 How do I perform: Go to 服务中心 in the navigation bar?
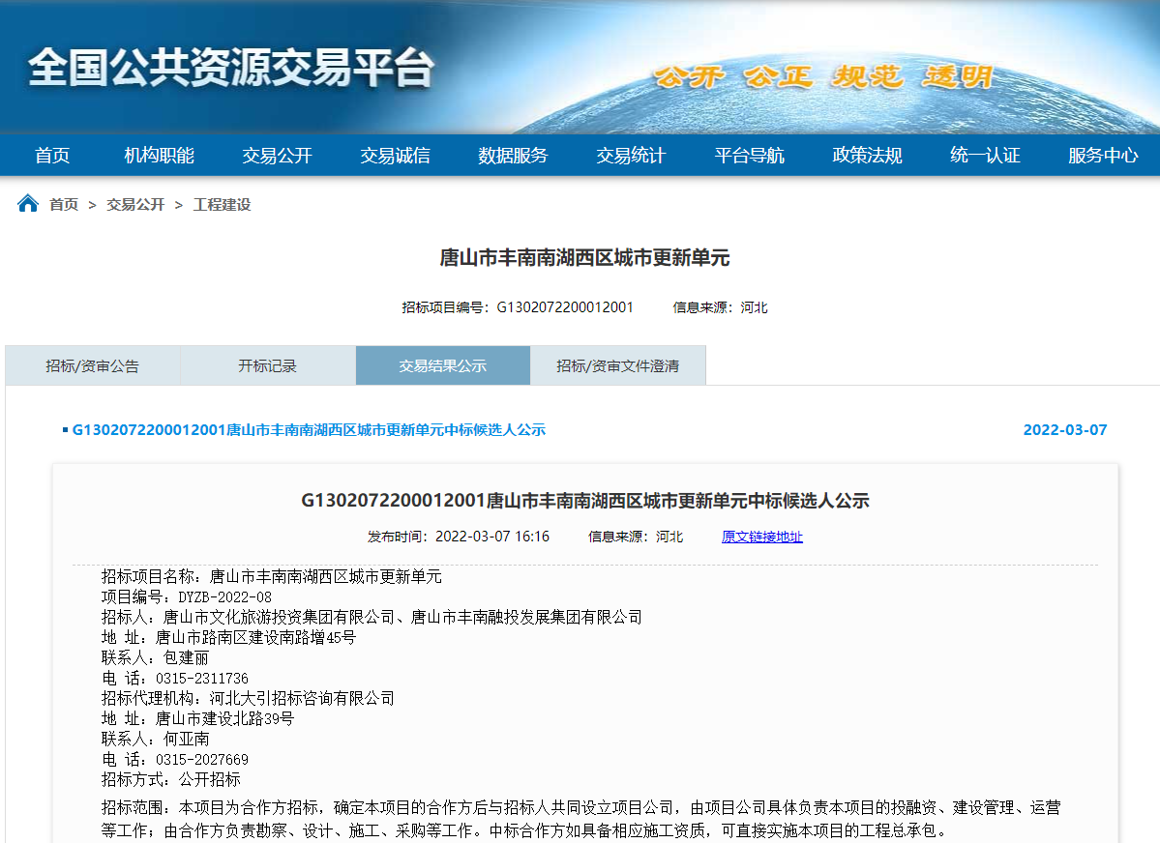point(1103,156)
